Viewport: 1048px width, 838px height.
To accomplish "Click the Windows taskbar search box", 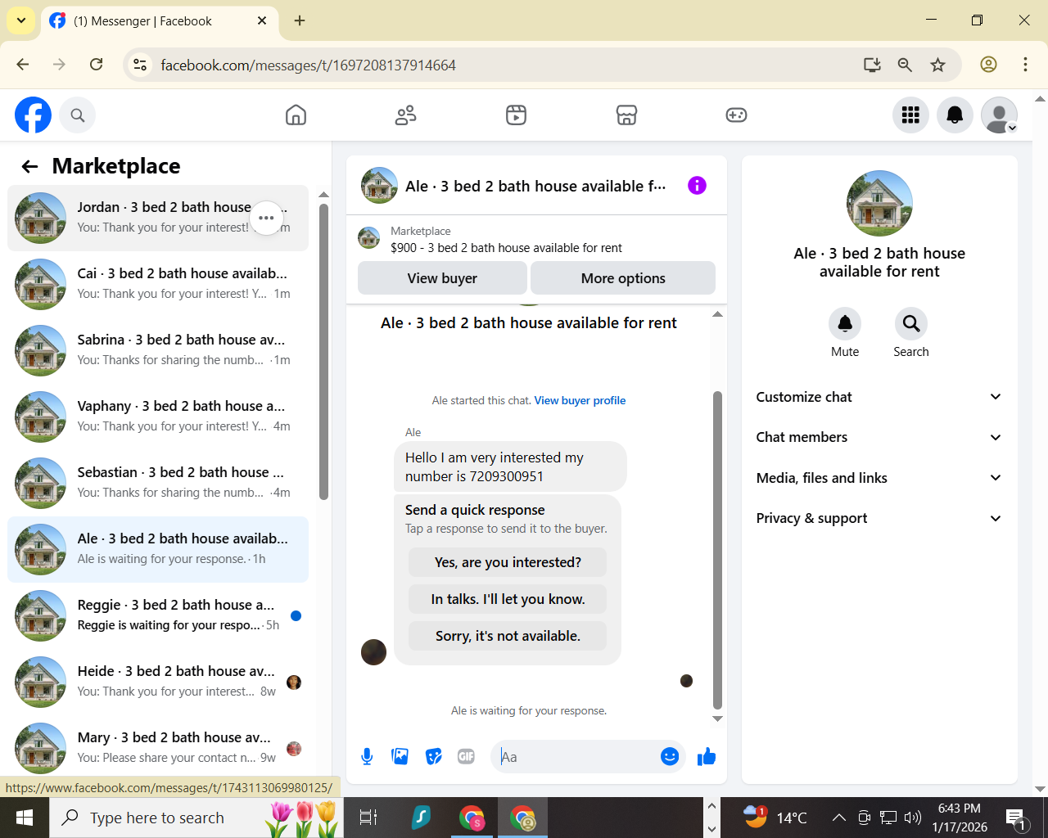I will [196, 818].
